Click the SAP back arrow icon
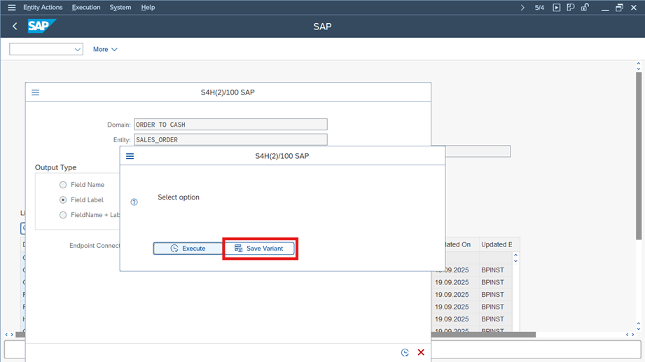The image size is (645, 362). click(x=15, y=27)
